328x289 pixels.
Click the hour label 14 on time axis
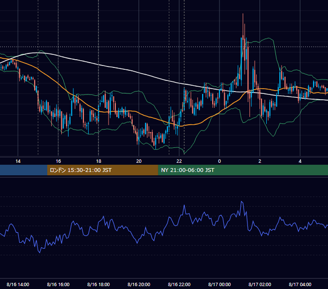pyautogui.click(x=18, y=161)
